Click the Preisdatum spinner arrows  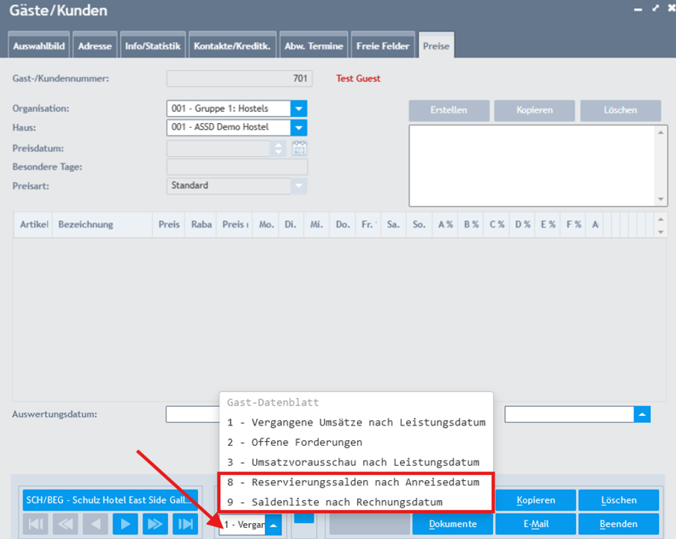click(279, 148)
